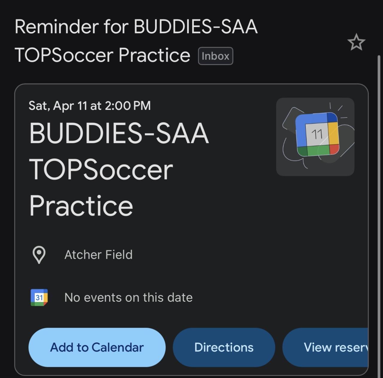Get Directions to the practice

tap(224, 347)
